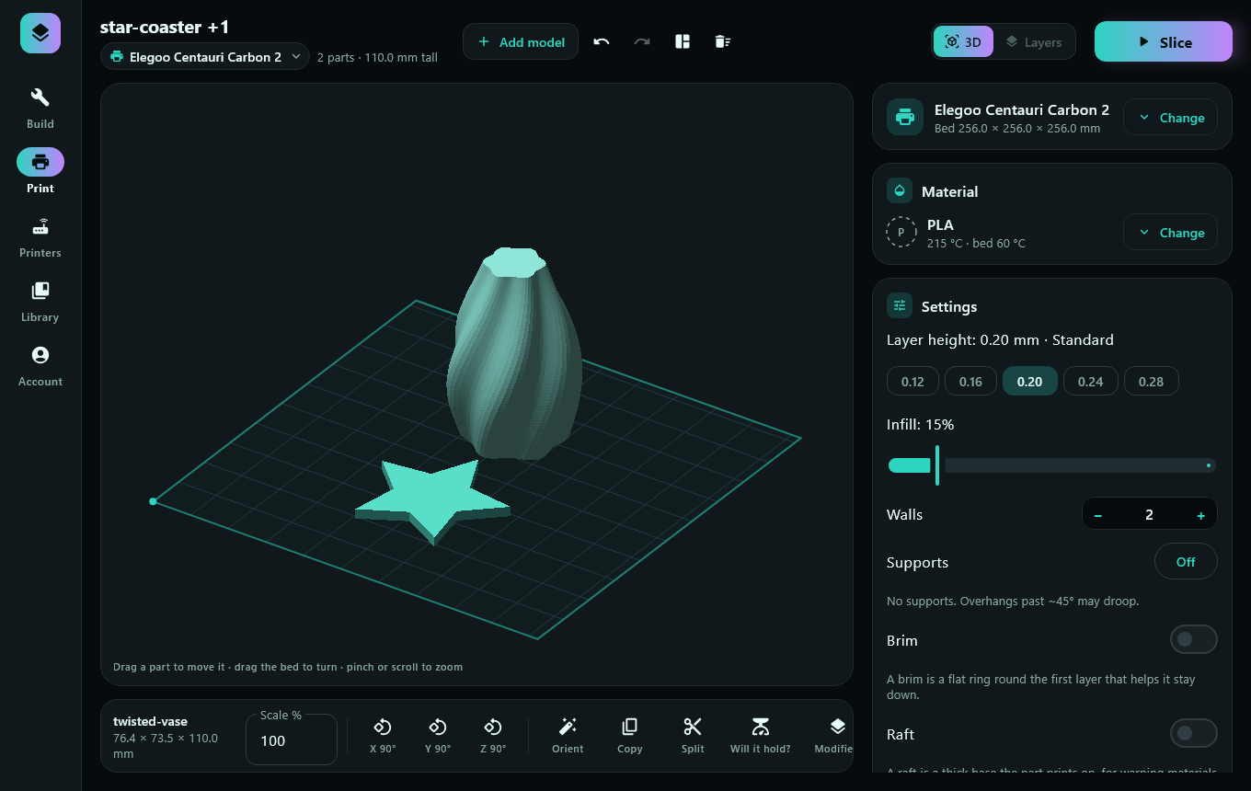1251x791 pixels.
Task: Undo the last action
Action: [x=602, y=41]
